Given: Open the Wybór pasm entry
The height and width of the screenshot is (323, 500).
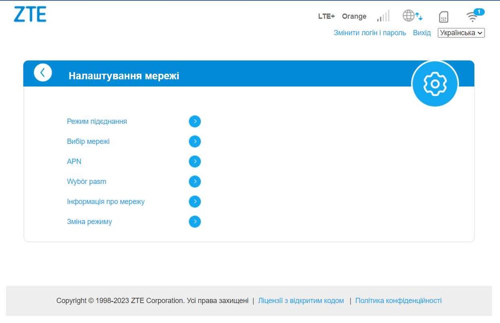Looking at the screenshot, I should click(x=86, y=181).
